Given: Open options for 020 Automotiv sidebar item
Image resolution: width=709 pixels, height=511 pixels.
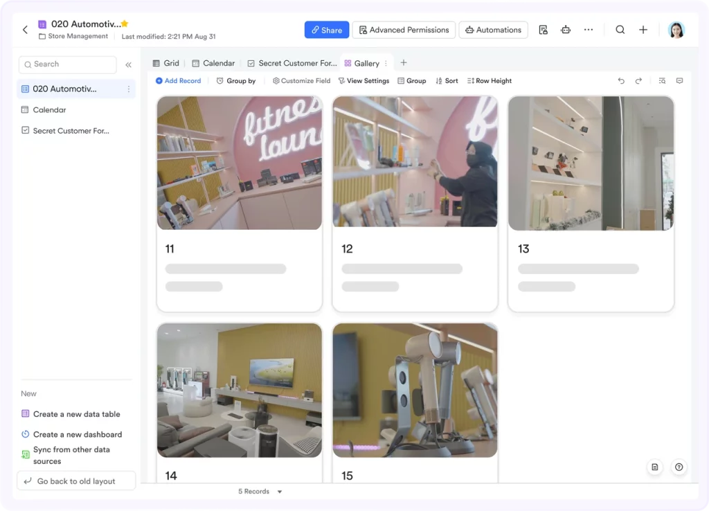Looking at the screenshot, I should tap(128, 89).
